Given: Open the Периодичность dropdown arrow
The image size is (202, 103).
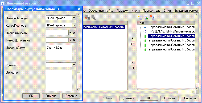Looking at the screenshot, I should click(x=70, y=33).
